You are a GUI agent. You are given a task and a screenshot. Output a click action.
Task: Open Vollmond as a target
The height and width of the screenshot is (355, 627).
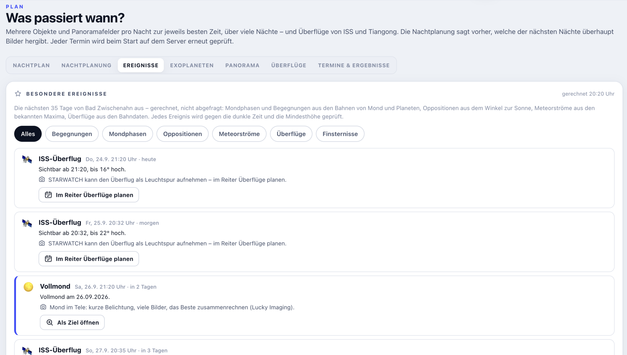(72, 322)
